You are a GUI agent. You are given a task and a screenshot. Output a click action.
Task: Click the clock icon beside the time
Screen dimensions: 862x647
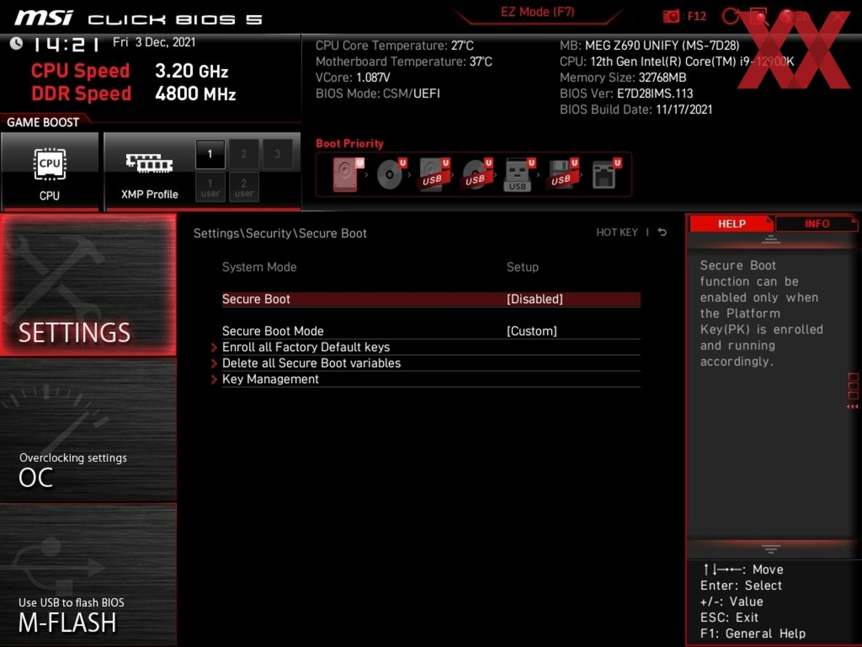16,43
